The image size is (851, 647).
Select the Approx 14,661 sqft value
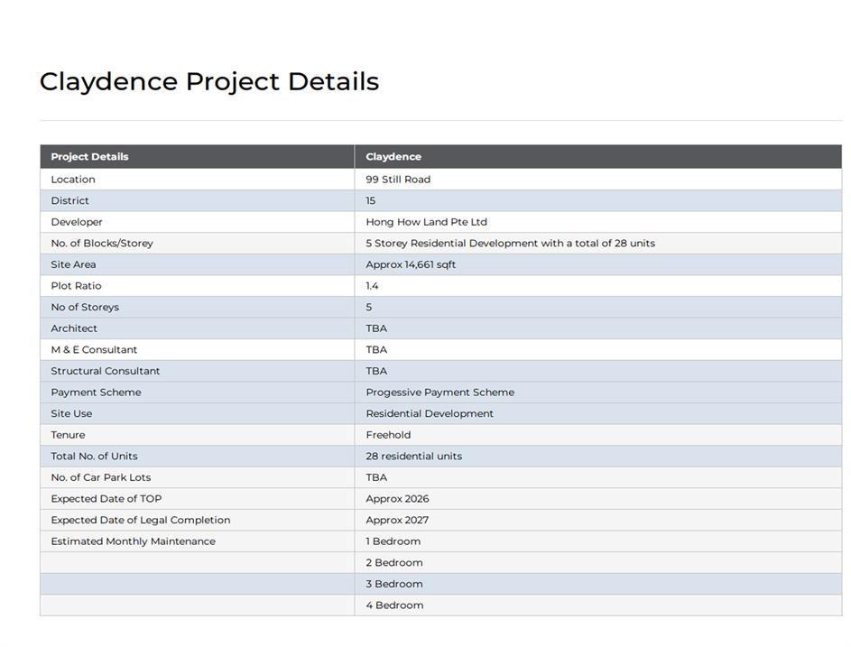tap(411, 264)
